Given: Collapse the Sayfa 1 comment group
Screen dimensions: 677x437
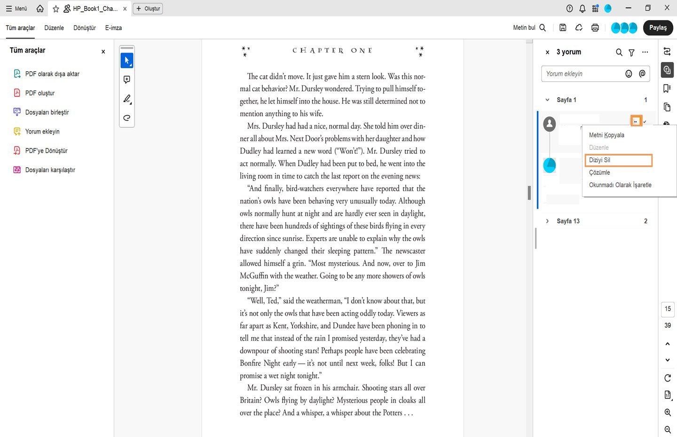Looking at the screenshot, I should pyautogui.click(x=547, y=100).
